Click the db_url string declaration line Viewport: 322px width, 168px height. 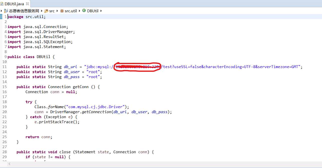point(159,67)
